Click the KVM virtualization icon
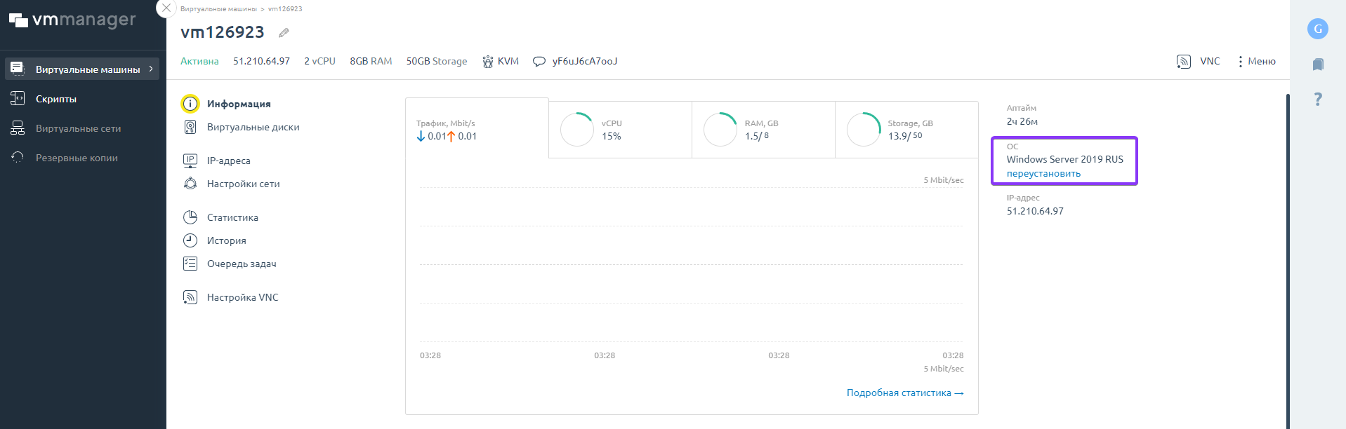1346x429 pixels. [488, 62]
